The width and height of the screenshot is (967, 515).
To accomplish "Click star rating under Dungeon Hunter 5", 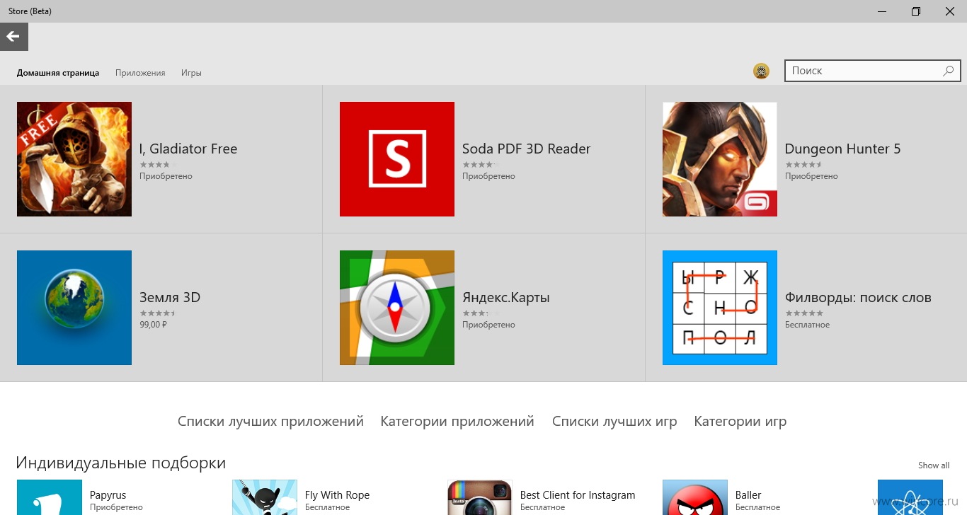I will (803, 165).
